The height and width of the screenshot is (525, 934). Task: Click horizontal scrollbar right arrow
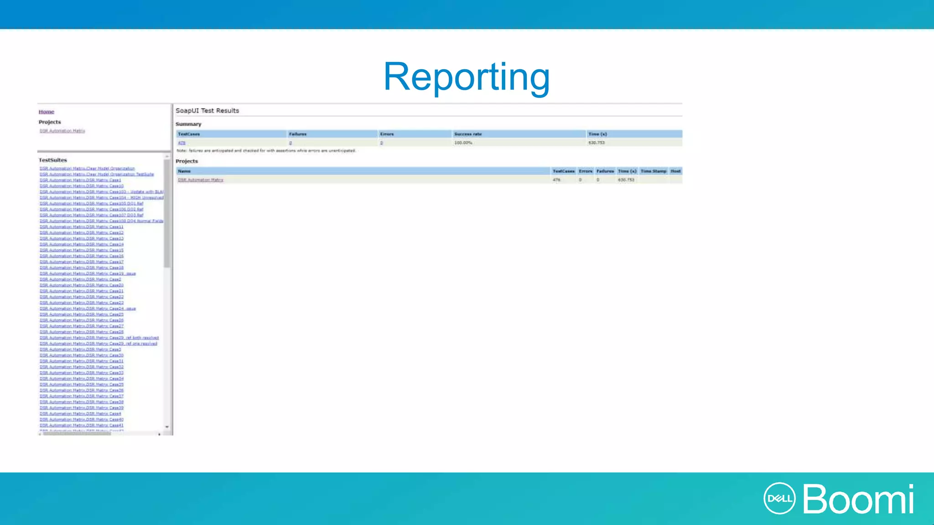(x=159, y=434)
